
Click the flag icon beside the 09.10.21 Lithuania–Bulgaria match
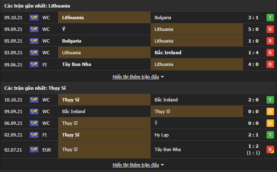coord(34,18)
